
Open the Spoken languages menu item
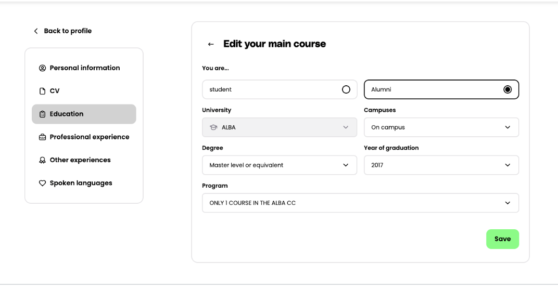pyautogui.click(x=81, y=183)
